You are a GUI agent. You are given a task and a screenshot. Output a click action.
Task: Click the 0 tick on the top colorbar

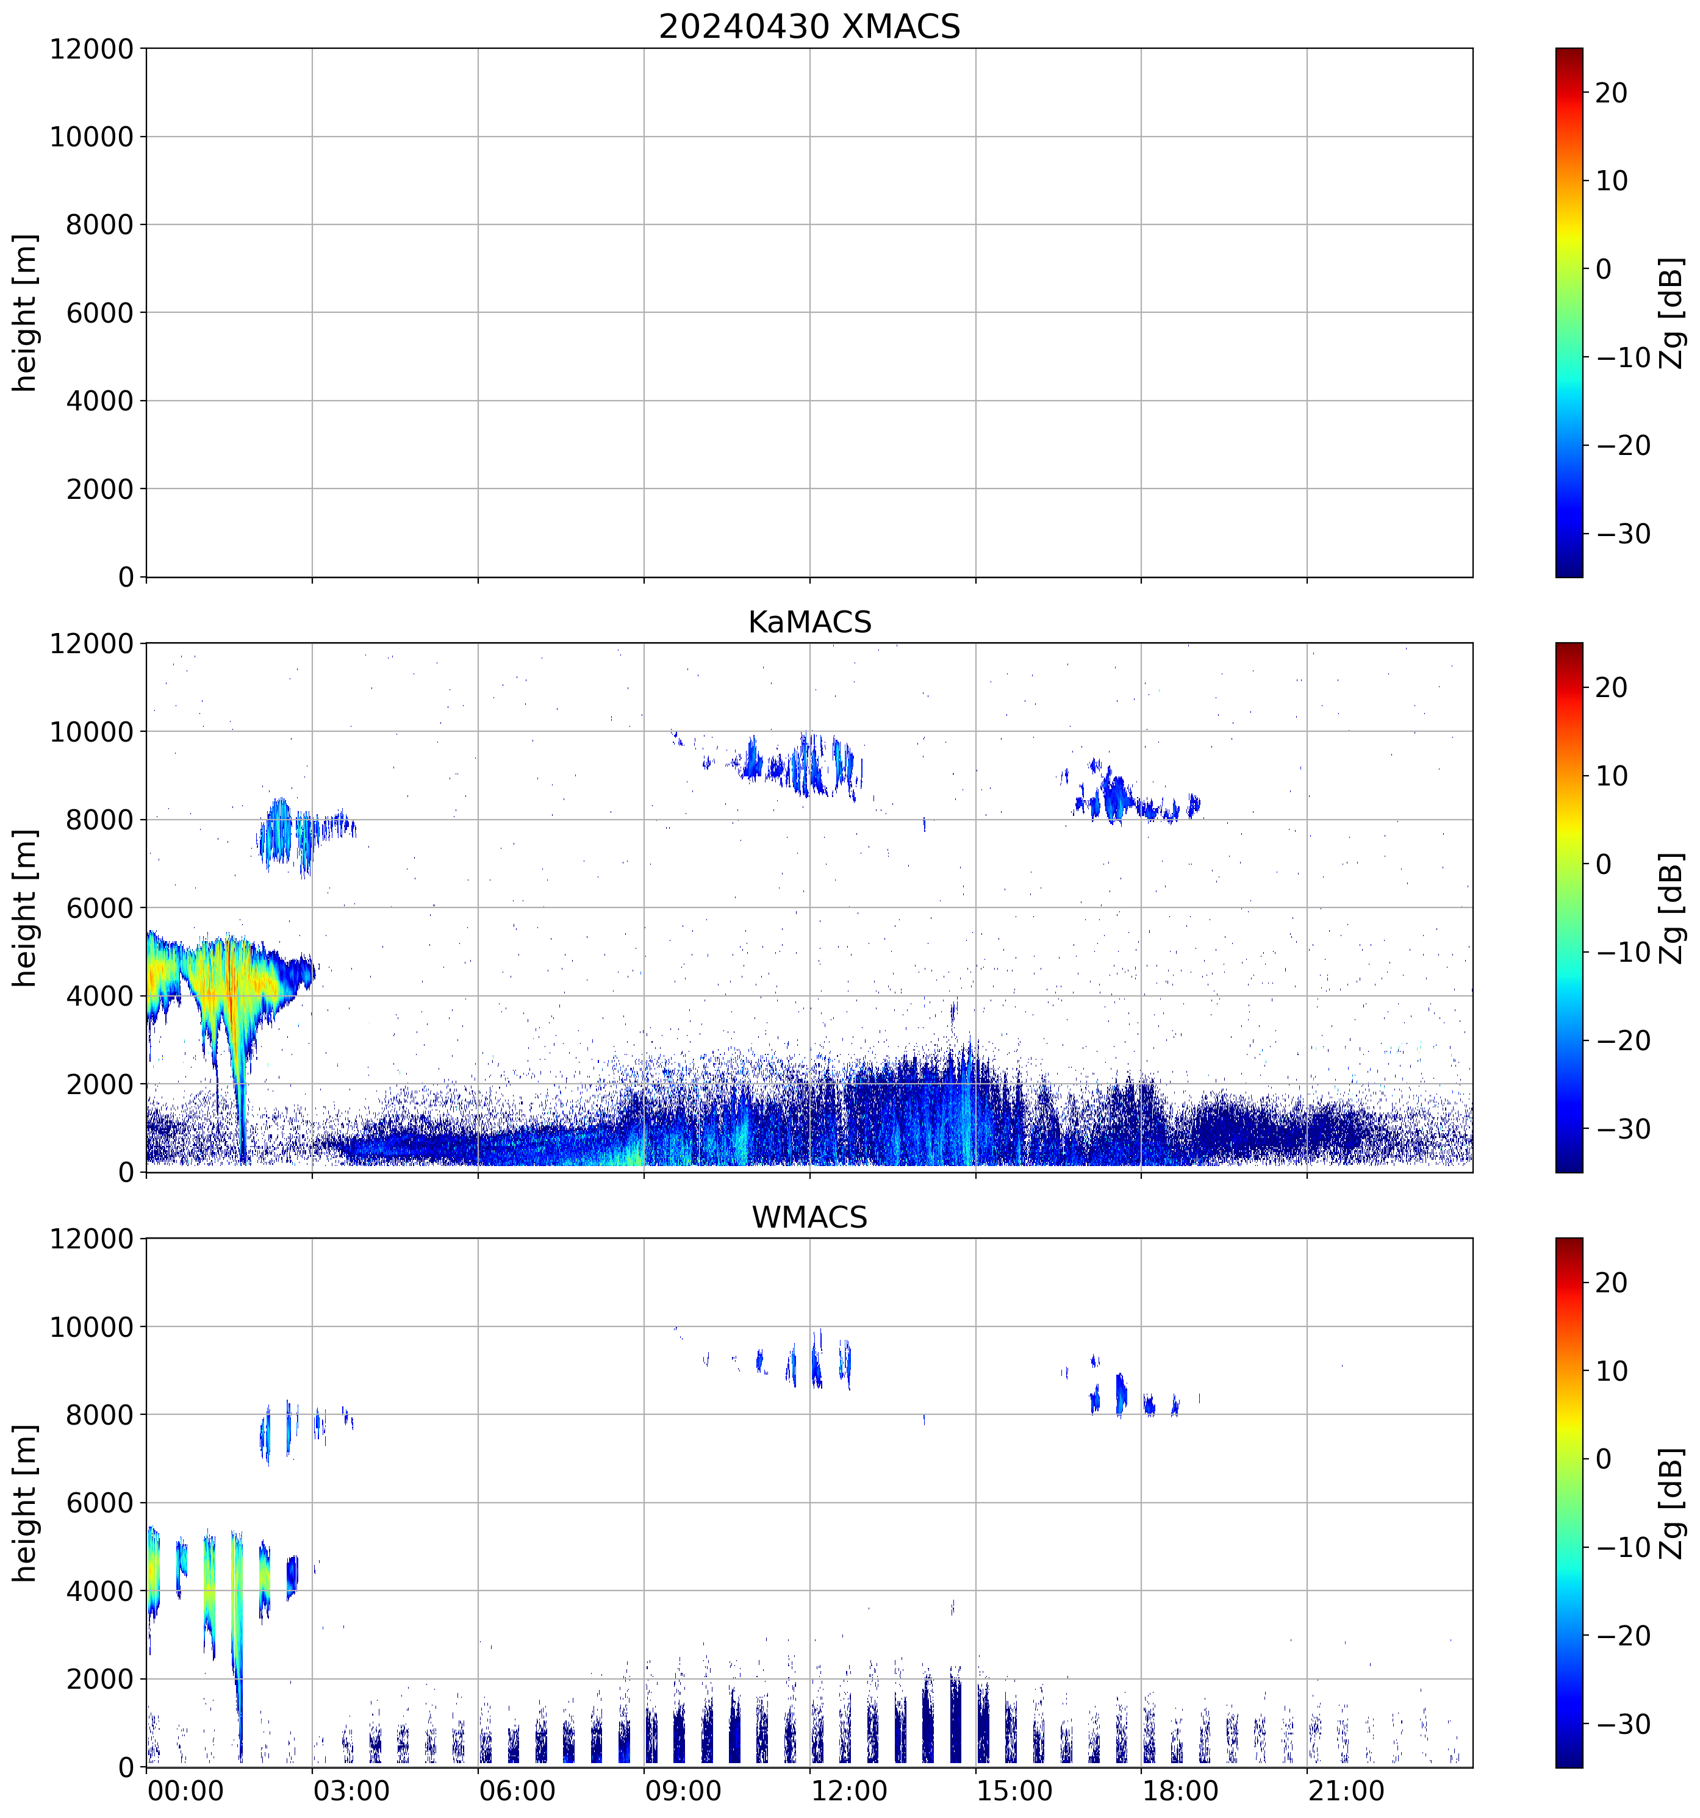1603,269
